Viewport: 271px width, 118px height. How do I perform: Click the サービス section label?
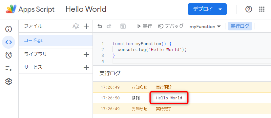[33, 67]
